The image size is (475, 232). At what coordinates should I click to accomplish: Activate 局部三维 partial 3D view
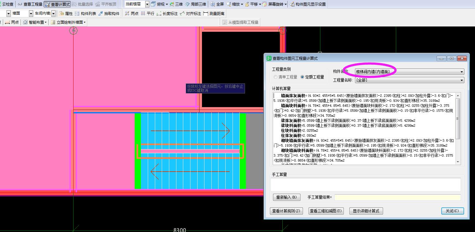(195, 4)
